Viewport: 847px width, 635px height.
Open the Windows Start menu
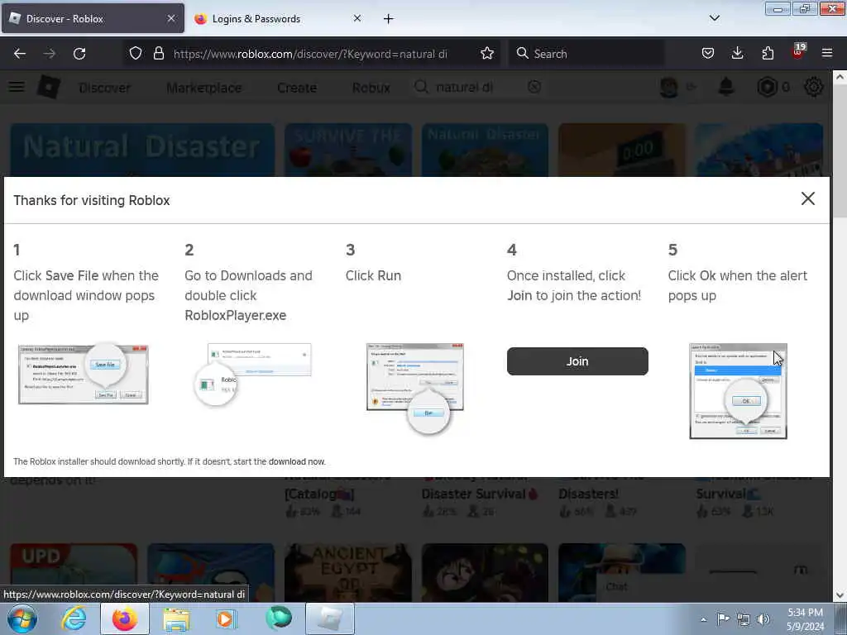coord(22,618)
